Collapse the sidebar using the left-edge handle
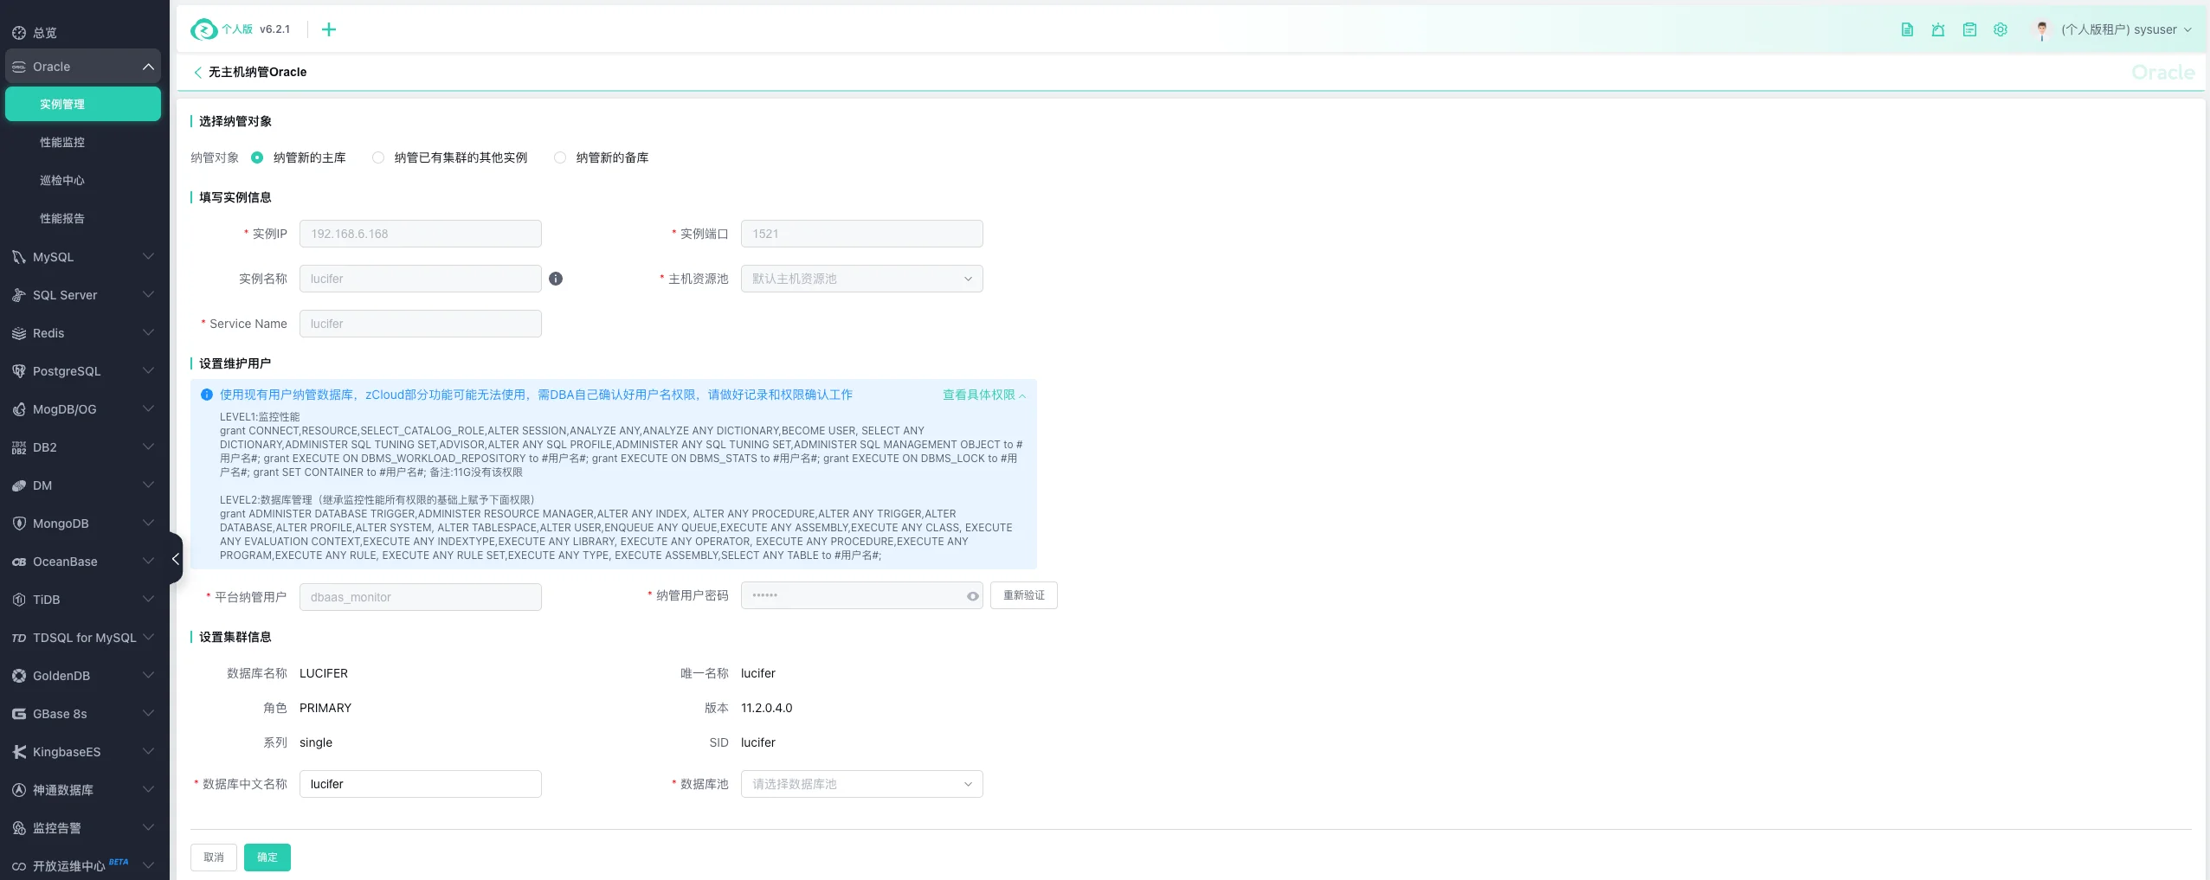This screenshot has height=880, width=2210. tap(176, 559)
